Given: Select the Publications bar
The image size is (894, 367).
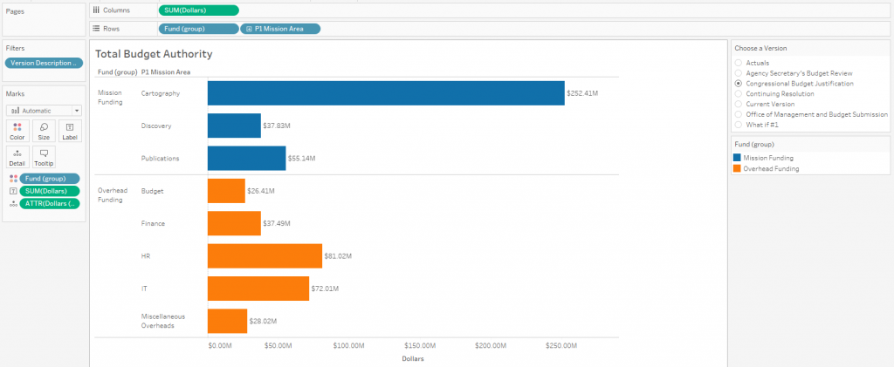Looking at the screenshot, I should pyautogui.click(x=246, y=158).
